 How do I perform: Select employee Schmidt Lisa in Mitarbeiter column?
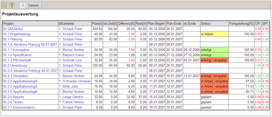click(x=72, y=60)
